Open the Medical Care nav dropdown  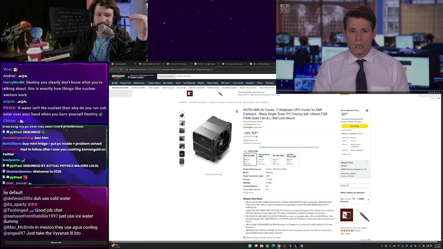tap(139, 83)
